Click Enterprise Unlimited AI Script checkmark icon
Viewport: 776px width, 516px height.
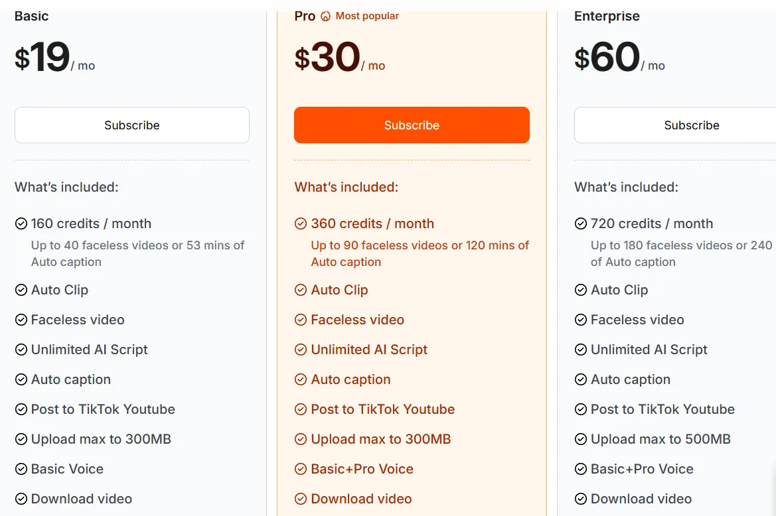(581, 350)
